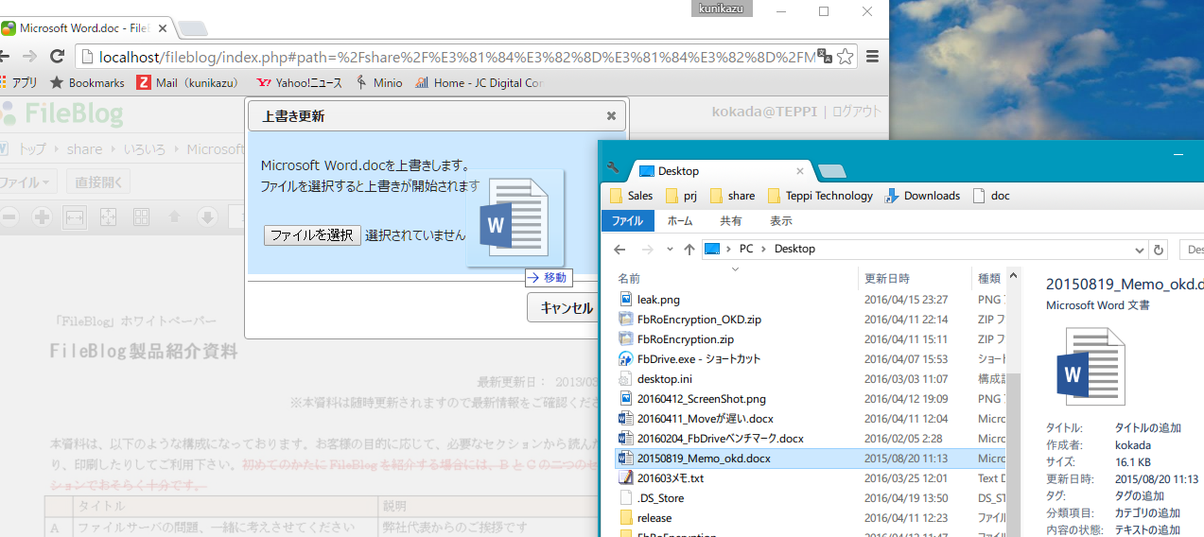Viewport: 1204px width, 537px height.
Task: Close the 上書き更新 dialog
Action: point(611,115)
